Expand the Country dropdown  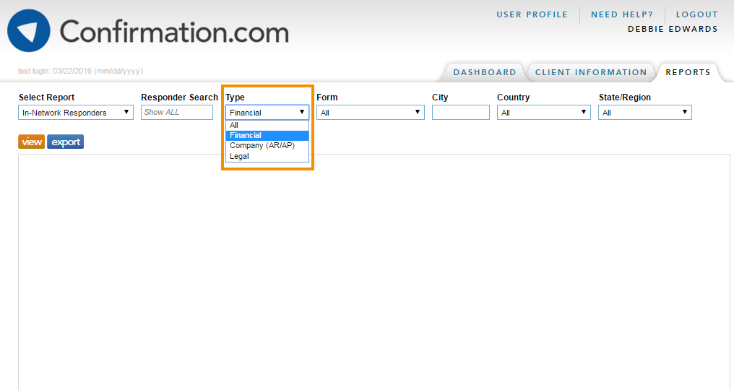(543, 113)
